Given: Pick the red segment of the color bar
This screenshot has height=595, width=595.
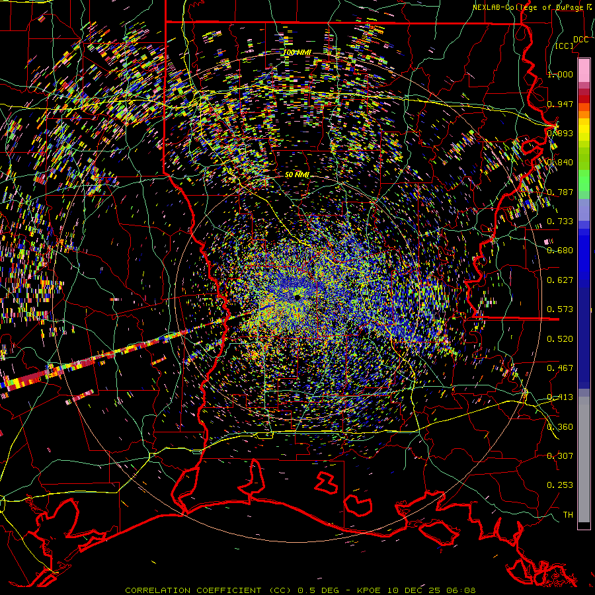Looking at the screenshot, I should (x=584, y=99).
